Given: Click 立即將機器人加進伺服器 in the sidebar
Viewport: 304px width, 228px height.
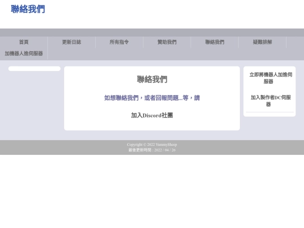Looking at the screenshot, I should (271, 78).
